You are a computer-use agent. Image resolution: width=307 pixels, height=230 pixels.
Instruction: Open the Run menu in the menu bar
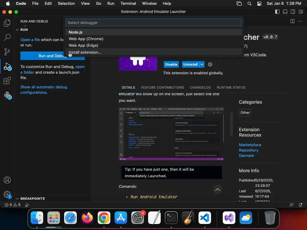click(111, 4)
